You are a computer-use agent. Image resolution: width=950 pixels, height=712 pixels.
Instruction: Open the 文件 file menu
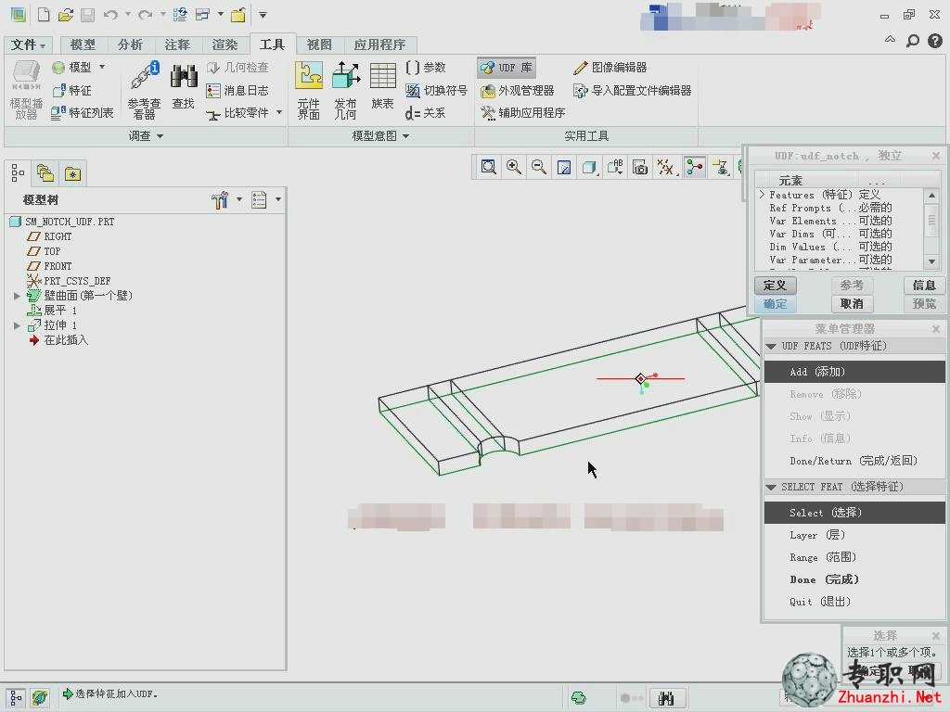pos(28,44)
